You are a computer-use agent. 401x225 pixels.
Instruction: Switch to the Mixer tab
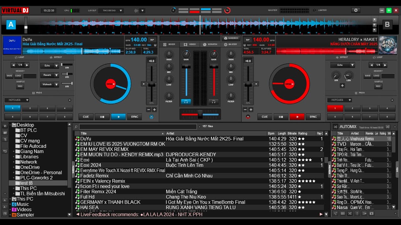coord(169,44)
